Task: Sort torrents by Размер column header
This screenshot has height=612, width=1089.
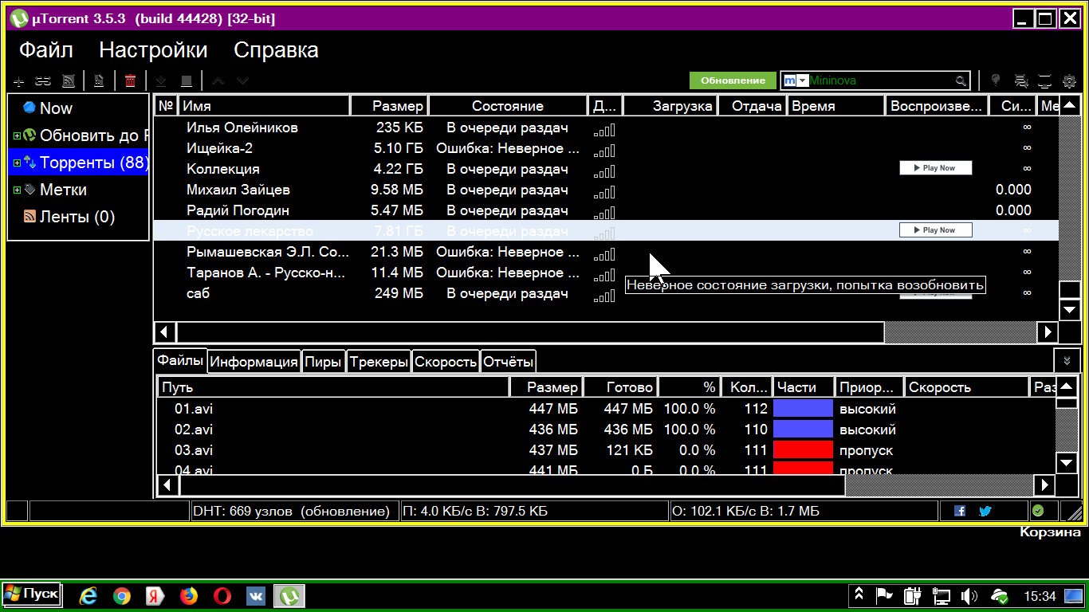Action: [389, 106]
